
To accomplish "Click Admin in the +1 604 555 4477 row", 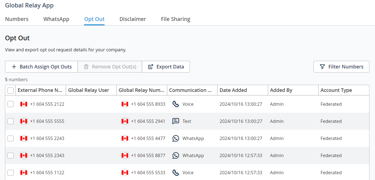I will 277,138.
